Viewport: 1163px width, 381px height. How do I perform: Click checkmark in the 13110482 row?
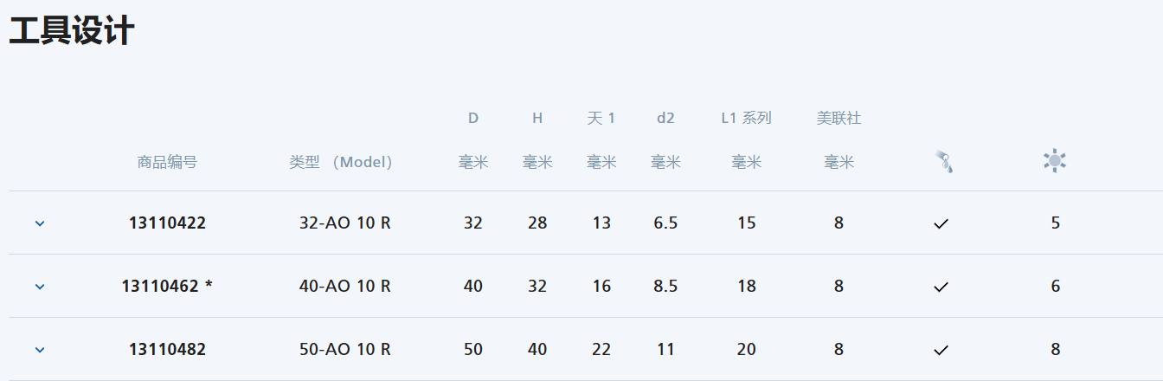tap(941, 350)
